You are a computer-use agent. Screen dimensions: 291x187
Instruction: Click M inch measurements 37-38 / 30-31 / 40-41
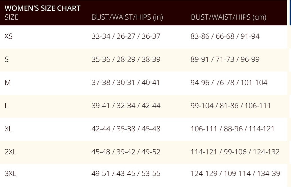(x=126, y=83)
